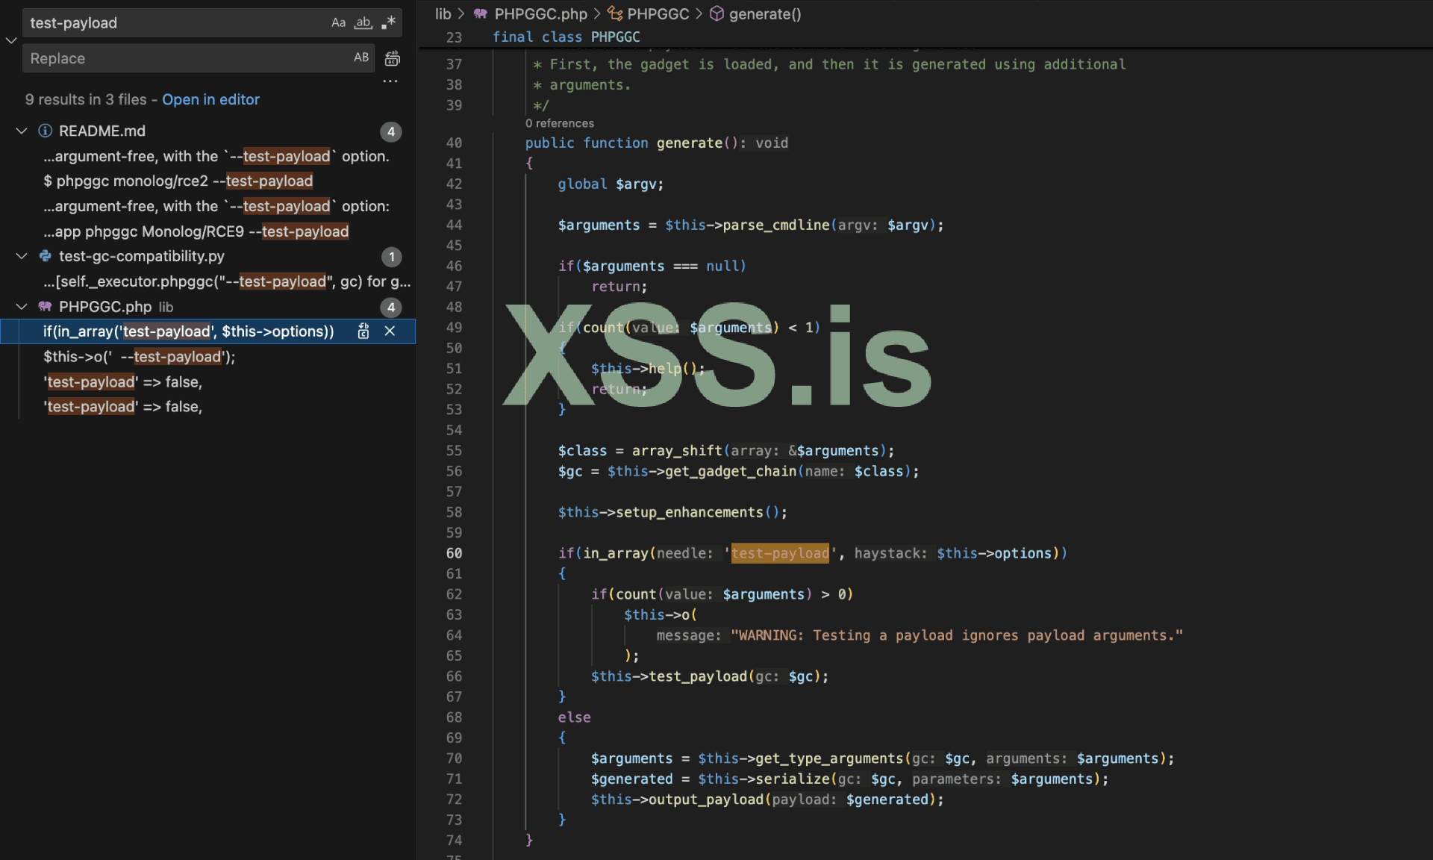
Task: Click inside the Replace input field
Action: coord(187,58)
